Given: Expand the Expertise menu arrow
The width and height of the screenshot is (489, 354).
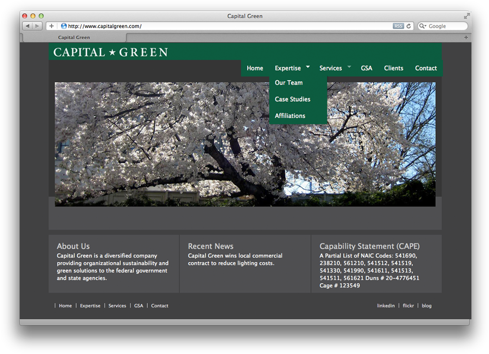Looking at the screenshot, I should click(x=308, y=67).
